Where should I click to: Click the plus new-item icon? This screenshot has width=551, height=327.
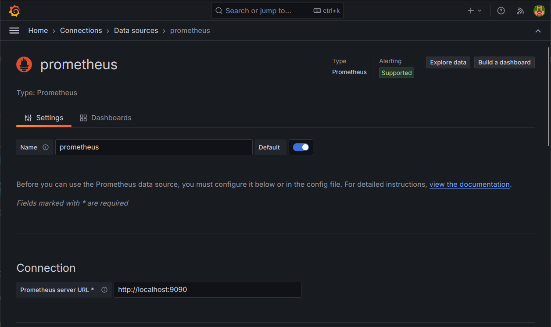pos(471,11)
